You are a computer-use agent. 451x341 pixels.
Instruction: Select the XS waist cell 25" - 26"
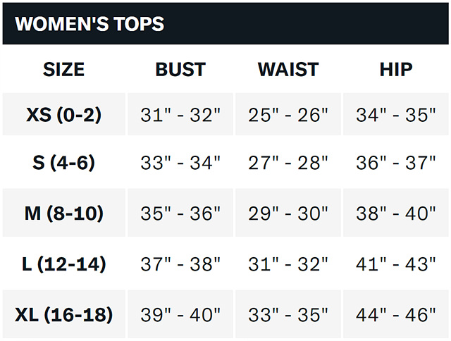click(x=288, y=115)
